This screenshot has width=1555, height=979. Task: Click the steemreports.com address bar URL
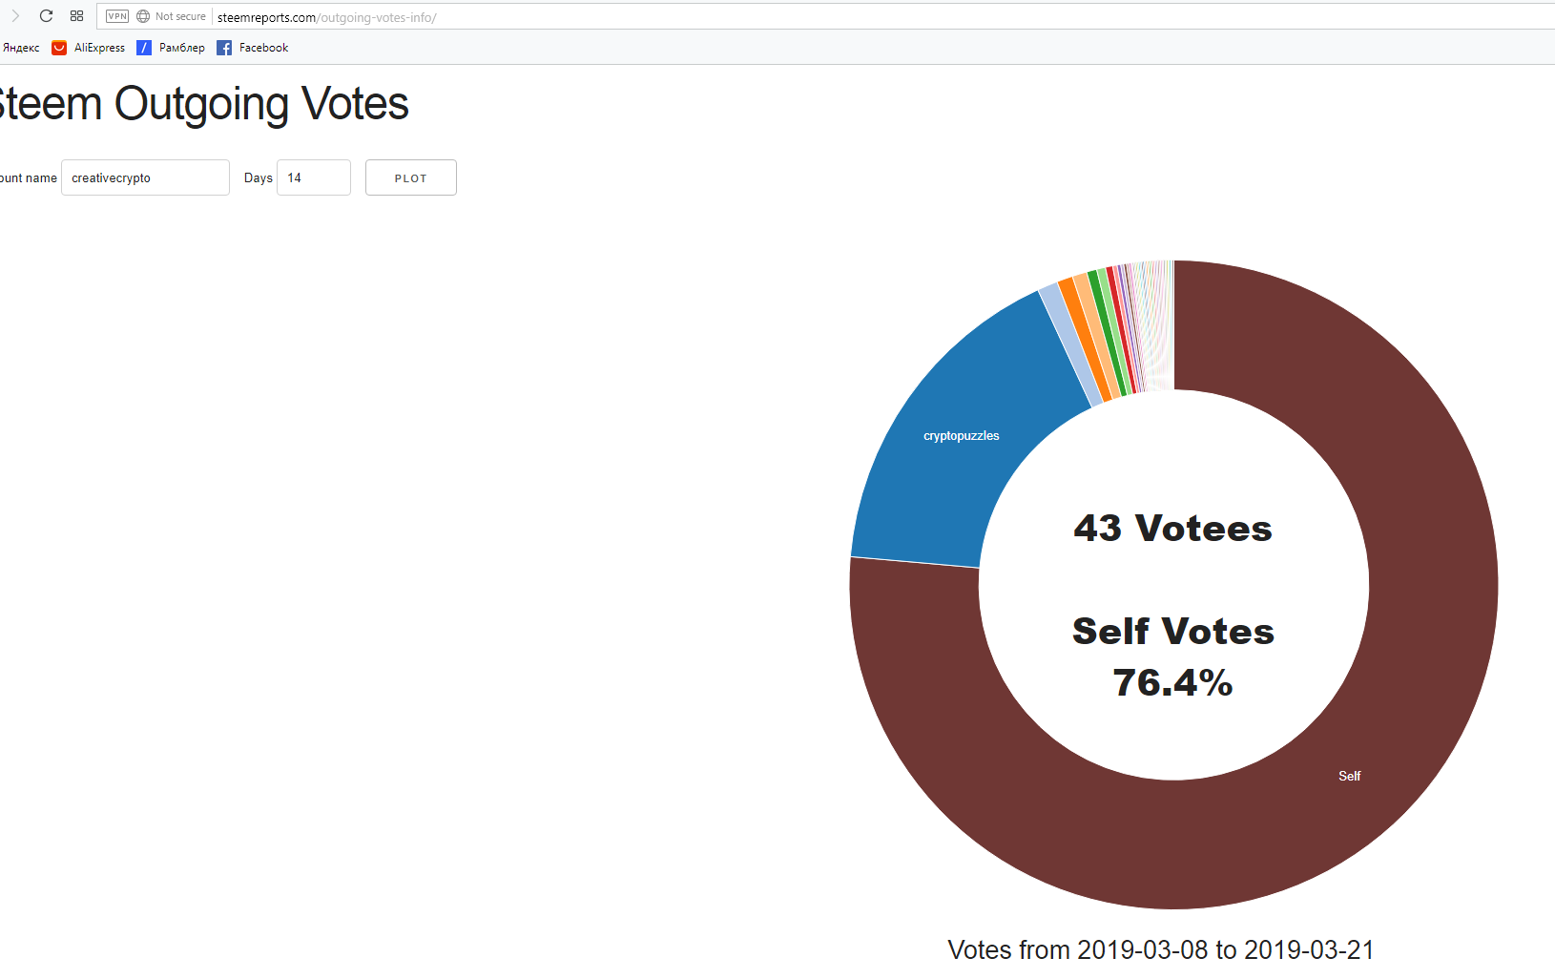(327, 17)
